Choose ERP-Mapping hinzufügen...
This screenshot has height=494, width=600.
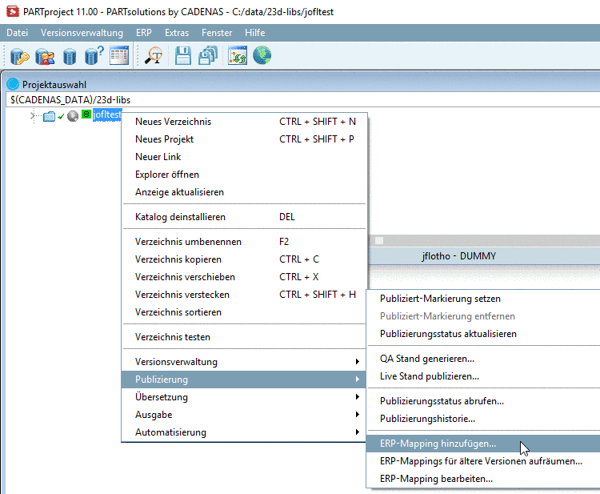(484, 444)
